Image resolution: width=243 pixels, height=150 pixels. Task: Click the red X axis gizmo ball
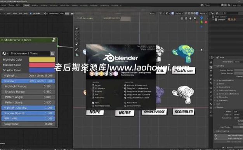(x=206, y=22)
